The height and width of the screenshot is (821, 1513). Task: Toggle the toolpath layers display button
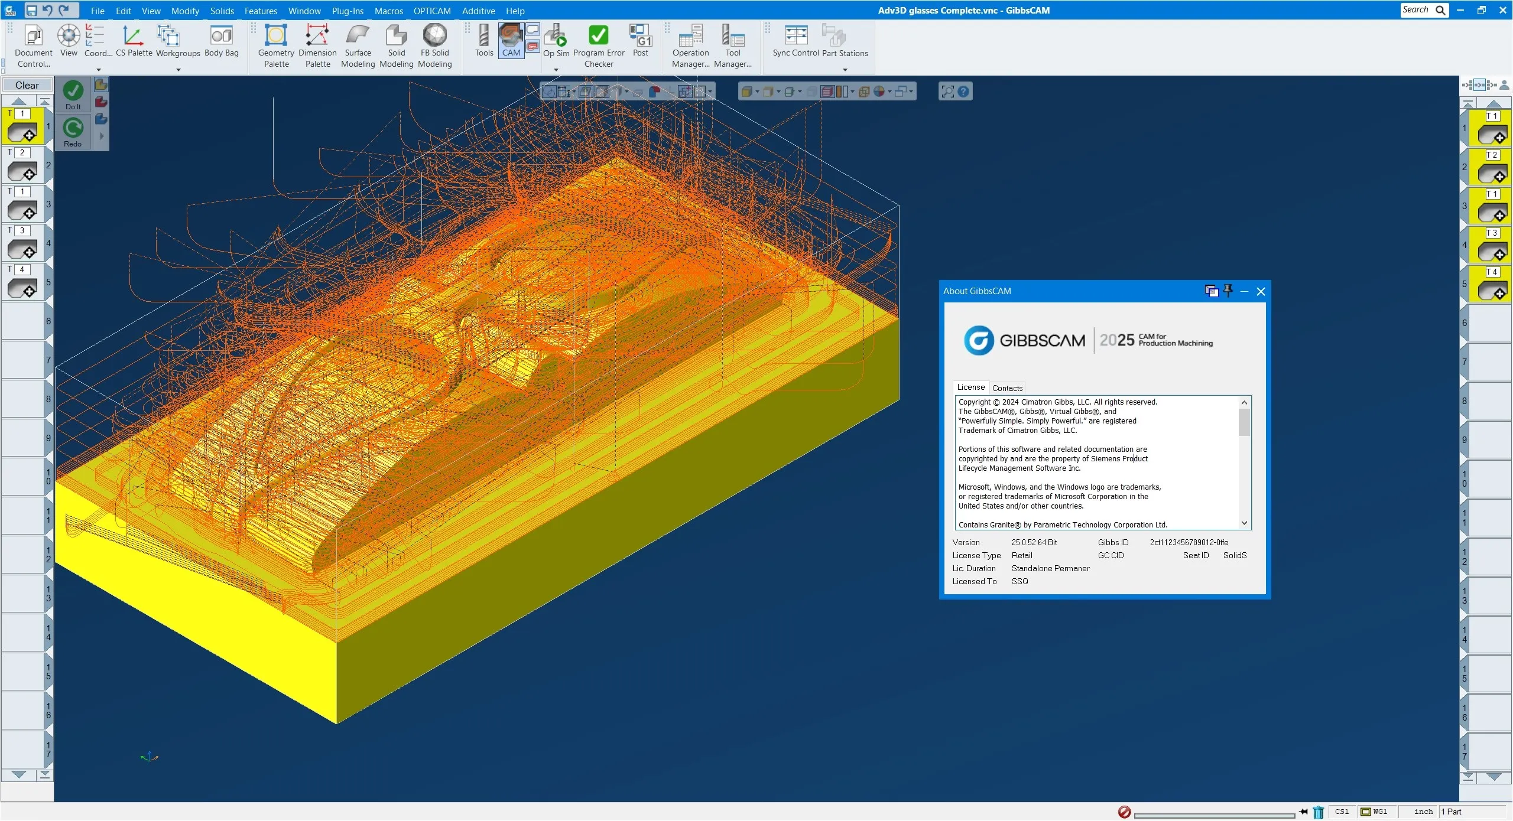click(827, 92)
